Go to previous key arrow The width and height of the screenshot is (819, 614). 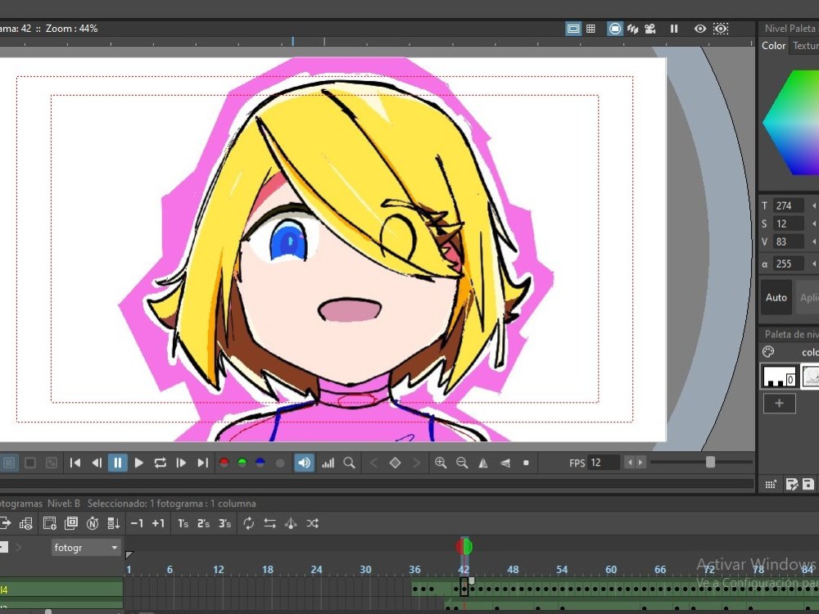tap(373, 463)
